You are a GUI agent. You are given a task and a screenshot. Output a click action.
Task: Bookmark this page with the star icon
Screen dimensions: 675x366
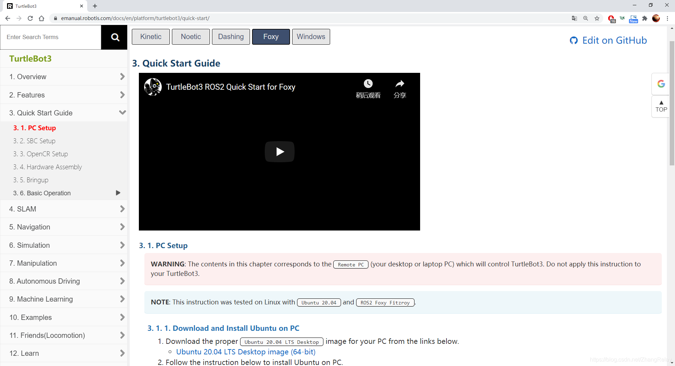pyautogui.click(x=597, y=18)
